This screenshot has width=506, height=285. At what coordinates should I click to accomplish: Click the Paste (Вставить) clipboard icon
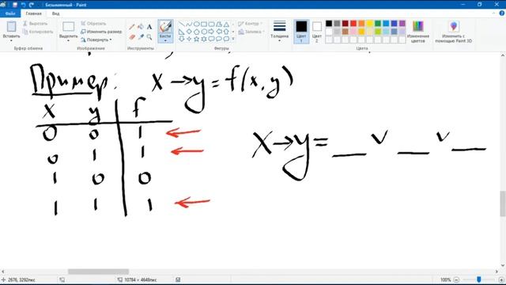[x=11, y=27]
